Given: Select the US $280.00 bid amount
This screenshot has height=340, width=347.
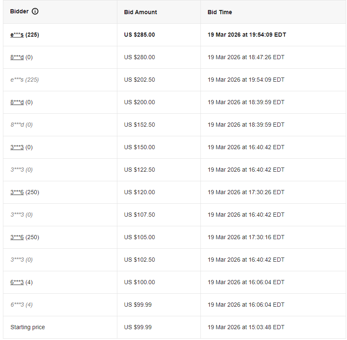Looking at the screenshot, I should pos(139,57).
